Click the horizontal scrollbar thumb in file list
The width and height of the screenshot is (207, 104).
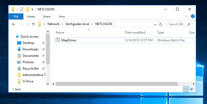[117, 84]
